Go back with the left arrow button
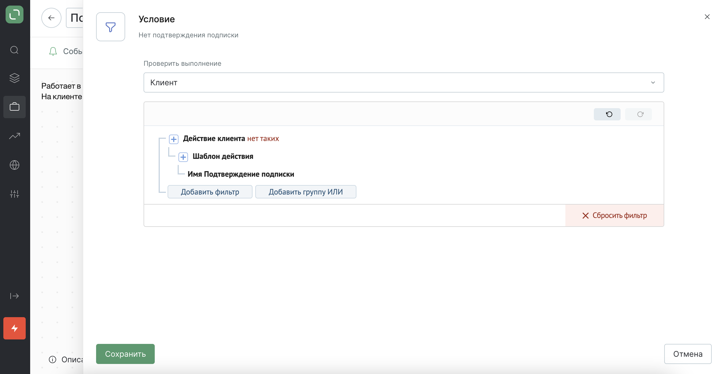 click(x=51, y=18)
